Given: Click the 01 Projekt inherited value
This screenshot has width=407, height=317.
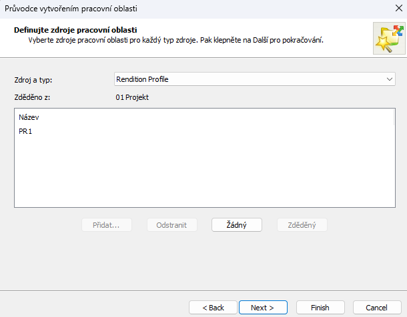Looking at the screenshot, I should 132,97.
